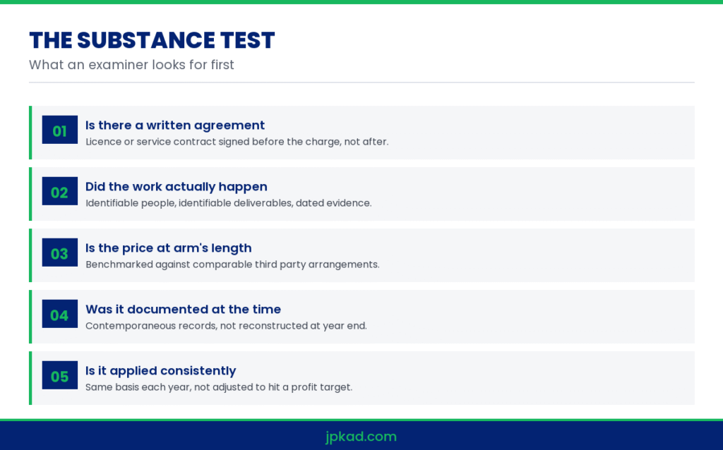
Task: Select 'Is the price at arm's length' heading
Action: pyautogui.click(x=168, y=248)
